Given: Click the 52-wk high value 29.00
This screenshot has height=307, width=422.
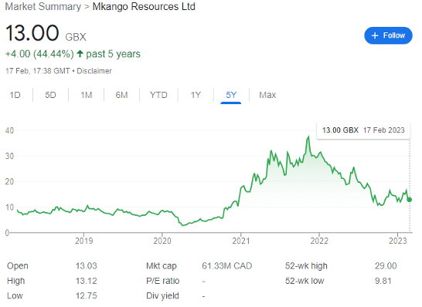Looking at the screenshot, I should [x=386, y=266].
